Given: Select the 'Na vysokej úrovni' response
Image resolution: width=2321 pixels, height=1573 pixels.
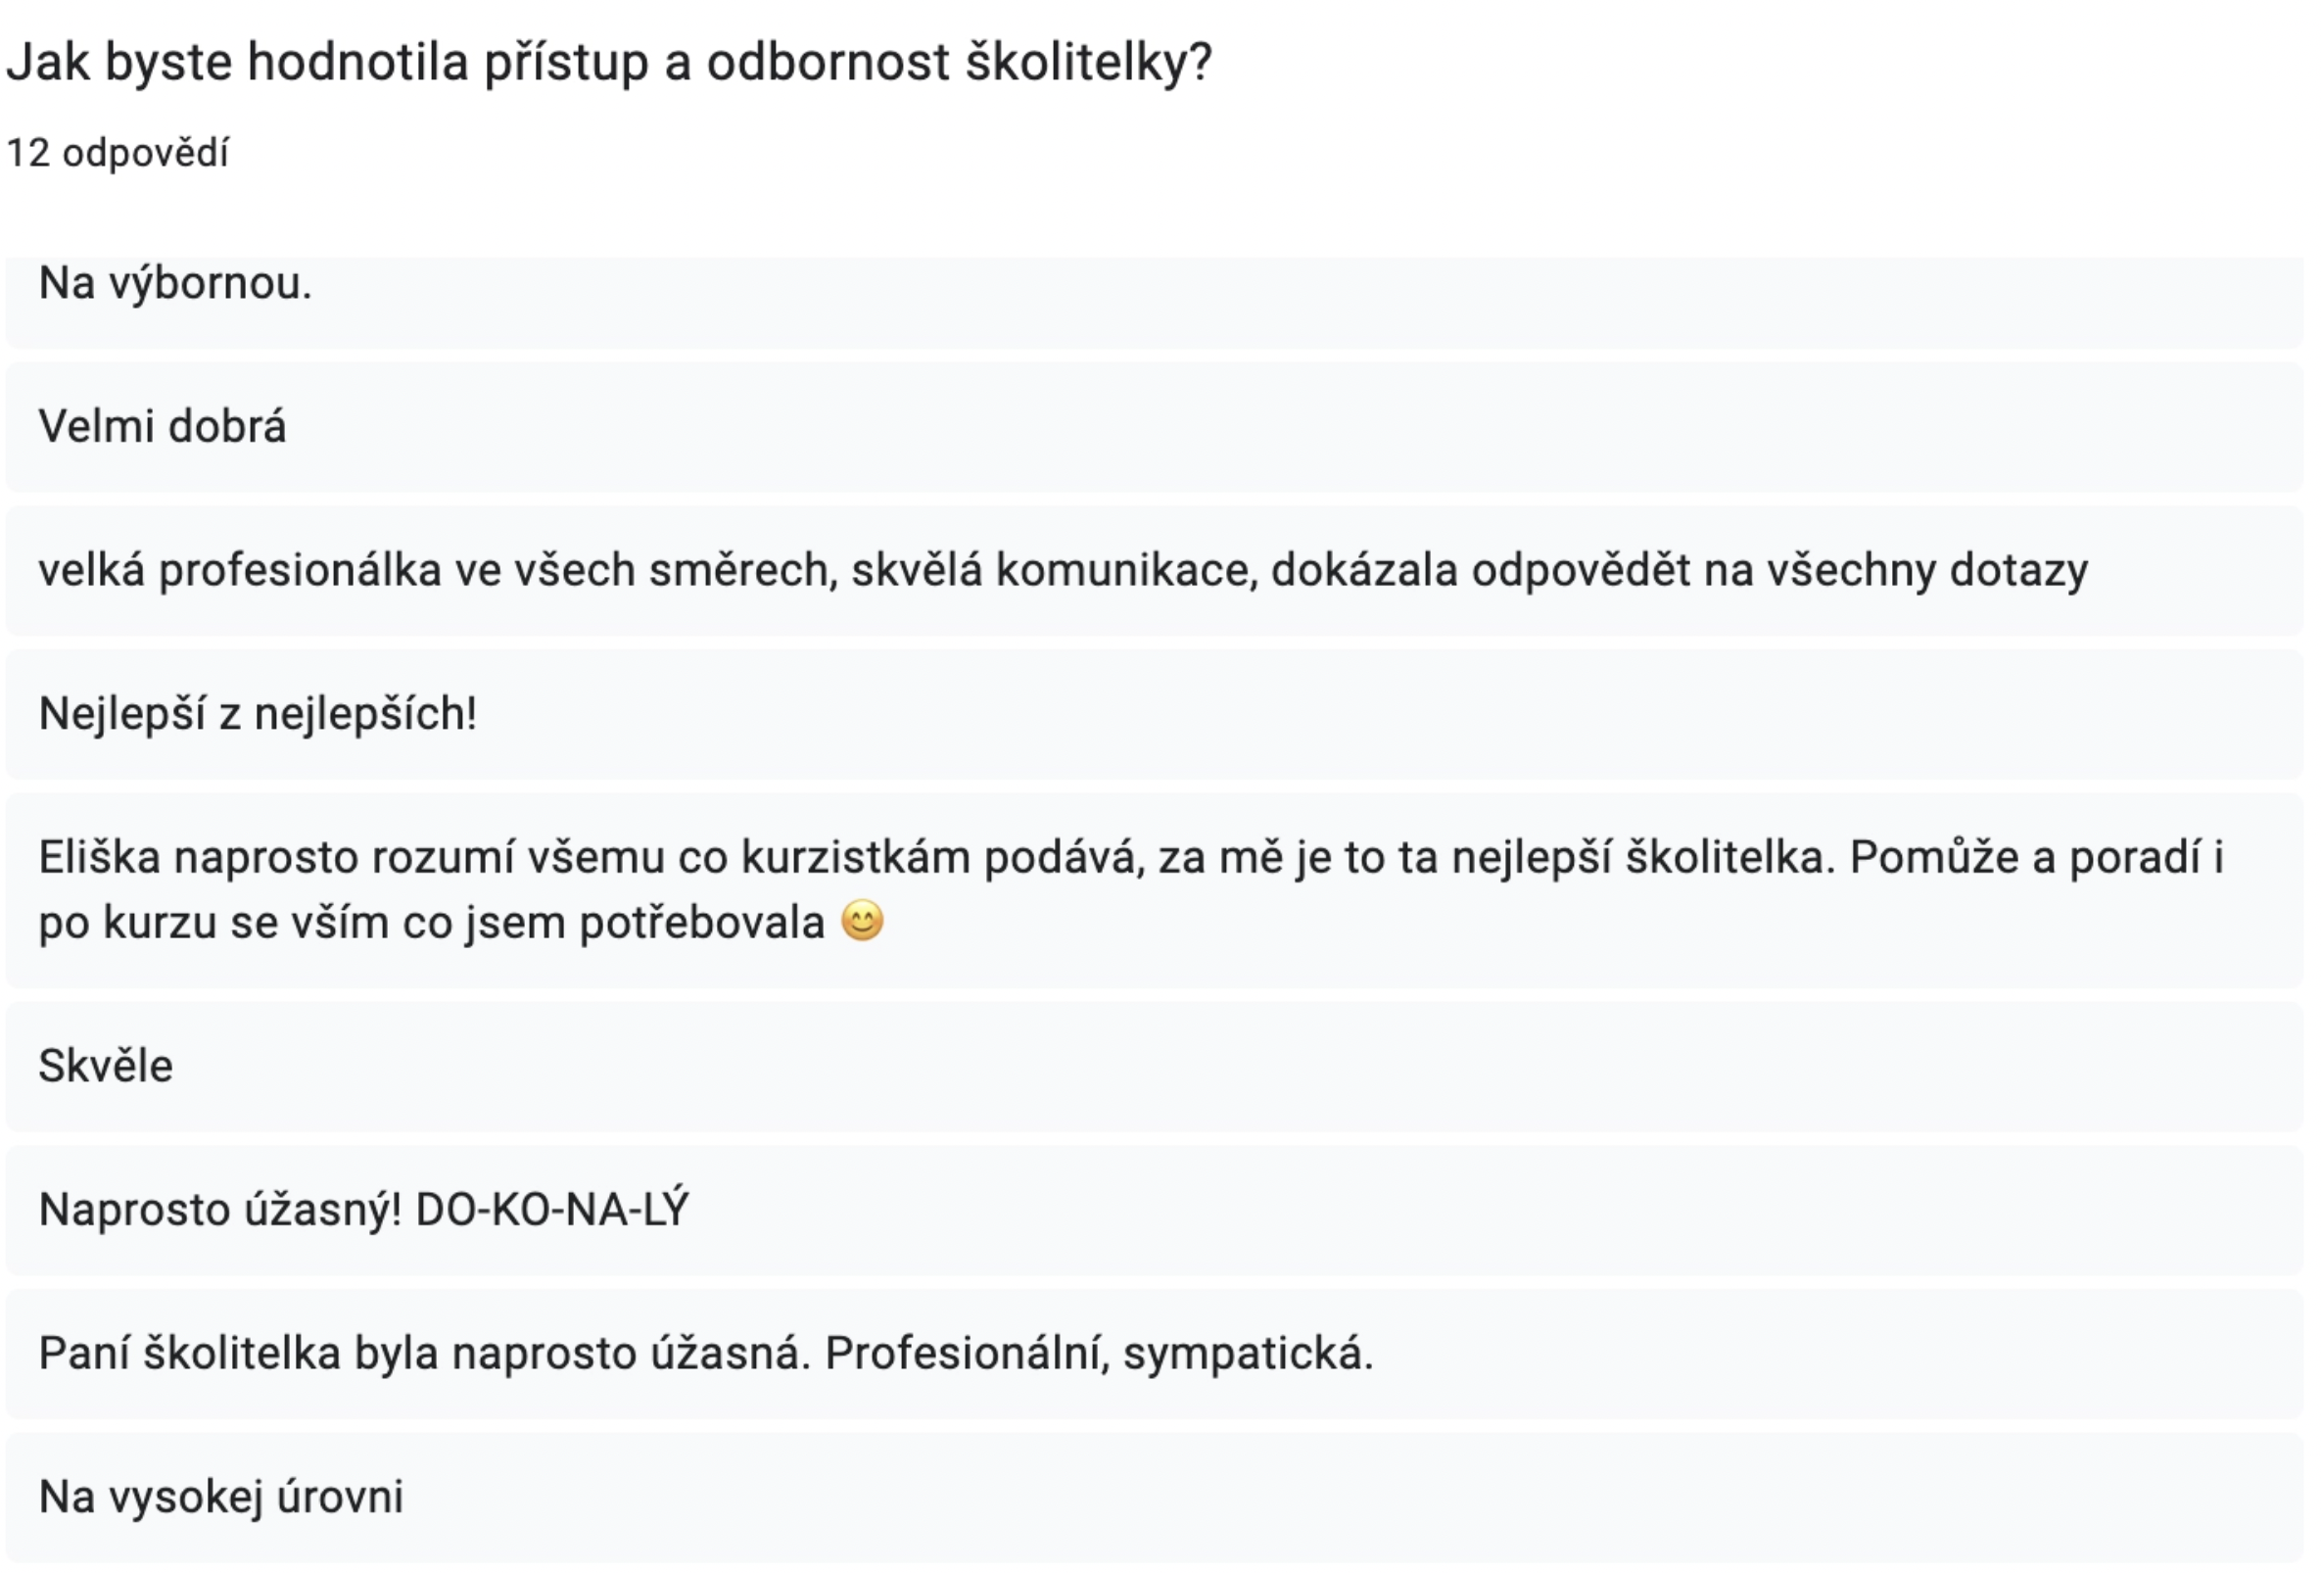Looking at the screenshot, I should 1155,1498.
